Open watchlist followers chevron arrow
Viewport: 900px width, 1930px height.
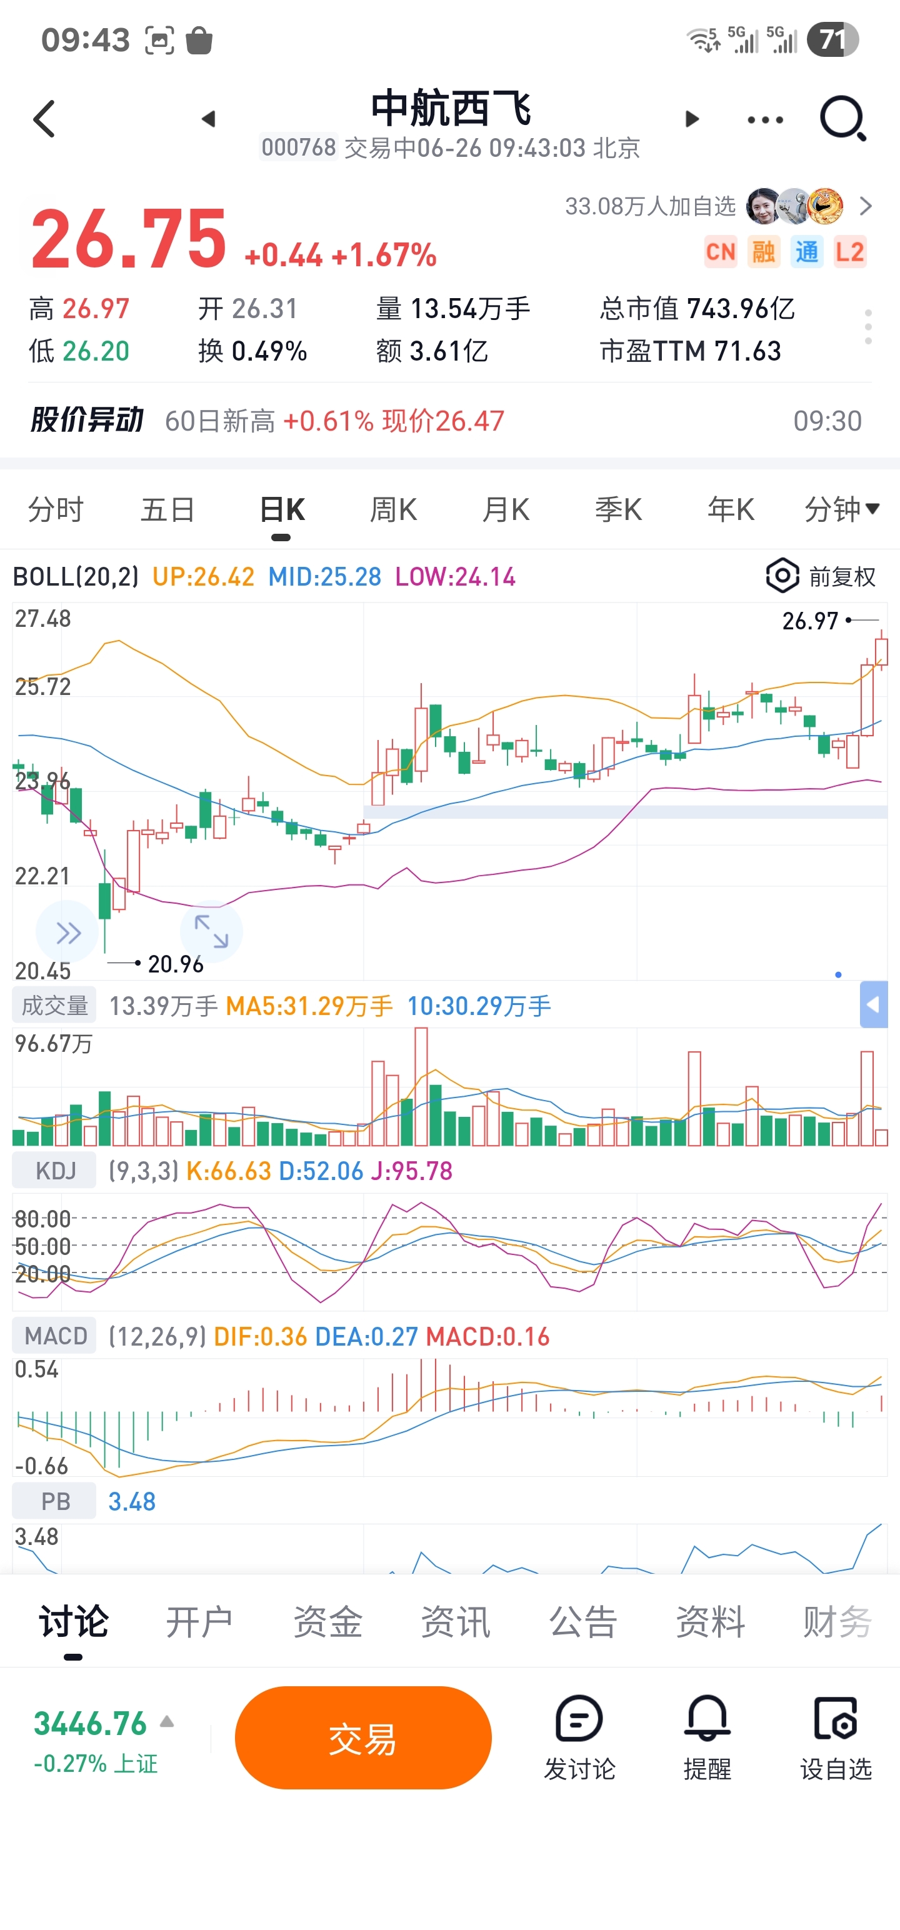pos(866,206)
